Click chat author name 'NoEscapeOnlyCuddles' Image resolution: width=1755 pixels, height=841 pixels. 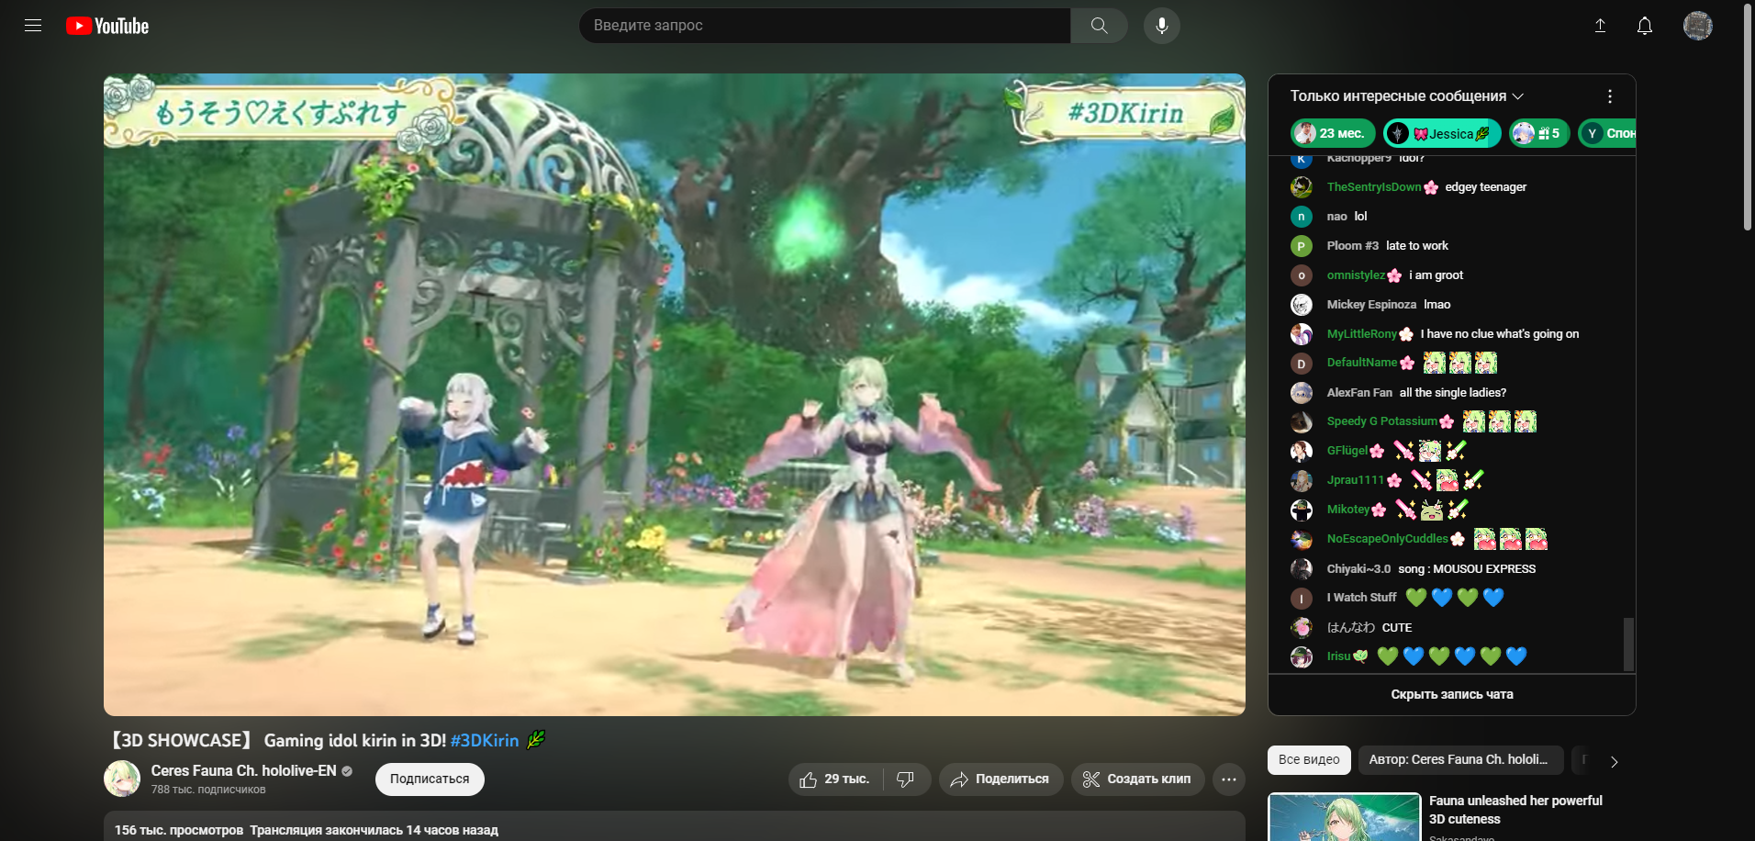tap(1388, 539)
